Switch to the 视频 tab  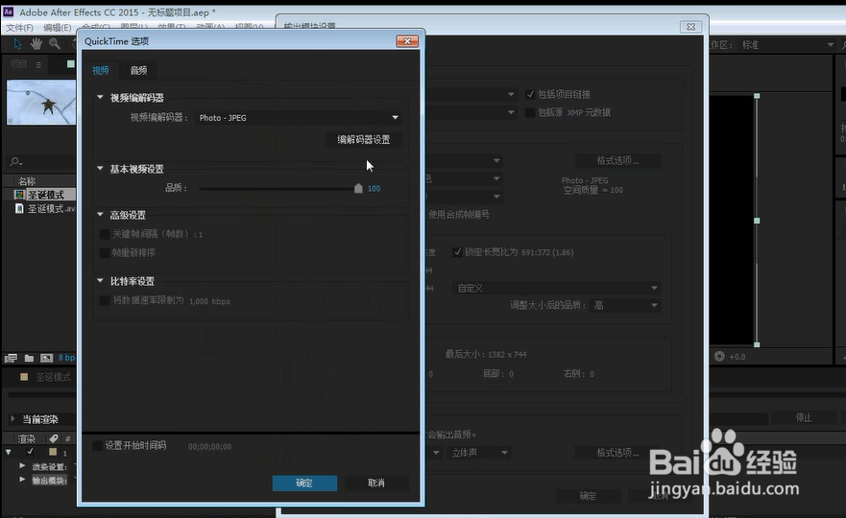pos(101,70)
